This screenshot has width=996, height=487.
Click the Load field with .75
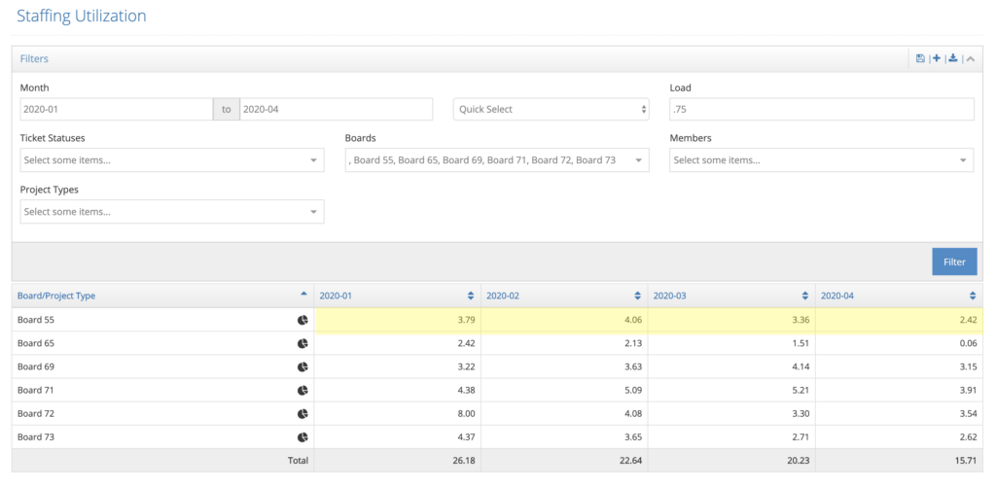822,109
